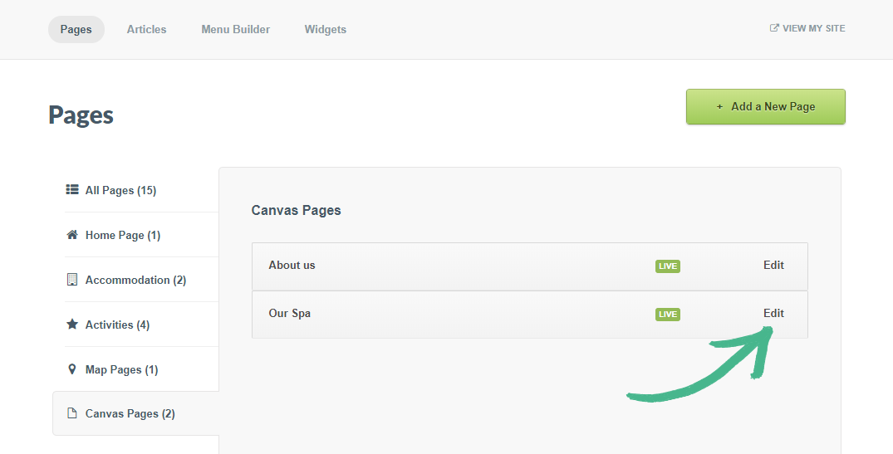
Task: Go to the Menu Builder tab
Action: tap(235, 29)
